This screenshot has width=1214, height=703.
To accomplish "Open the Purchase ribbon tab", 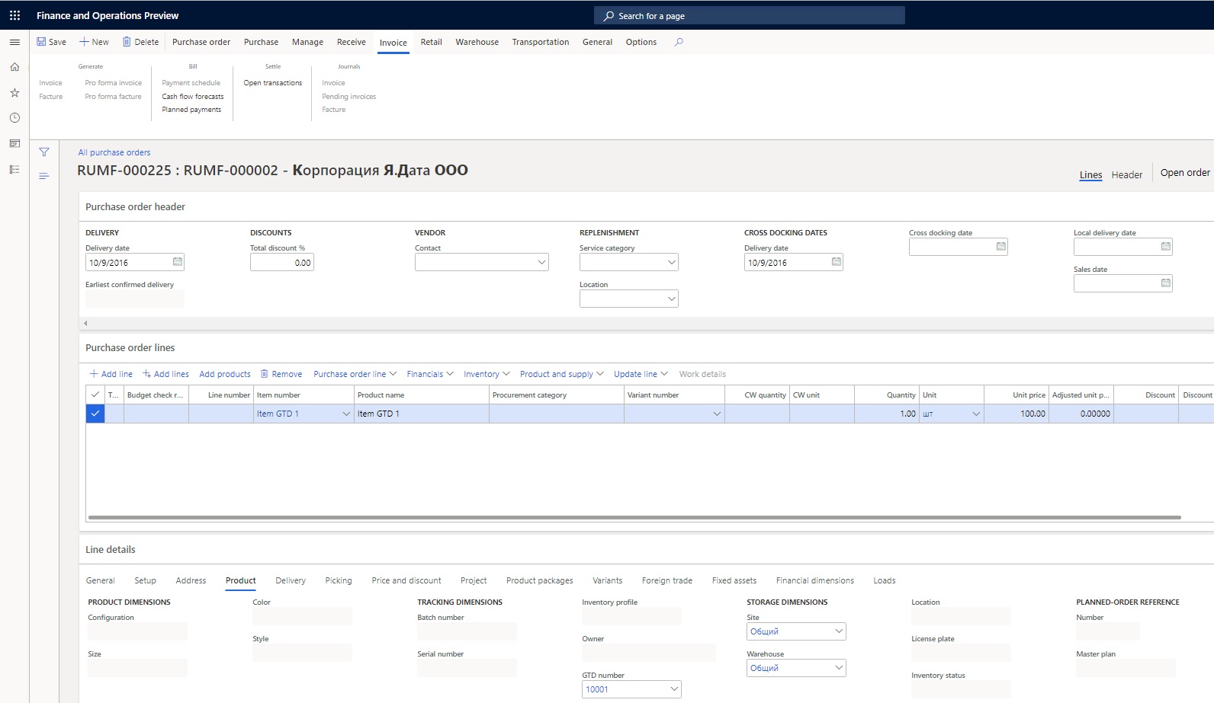I will click(261, 42).
